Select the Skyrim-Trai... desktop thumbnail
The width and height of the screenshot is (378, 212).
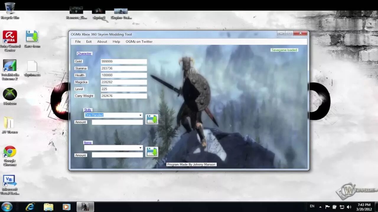point(121,13)
